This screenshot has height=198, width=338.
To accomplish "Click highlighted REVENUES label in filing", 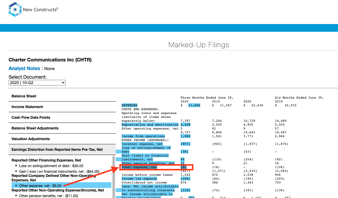I will (x=129, y=105).
